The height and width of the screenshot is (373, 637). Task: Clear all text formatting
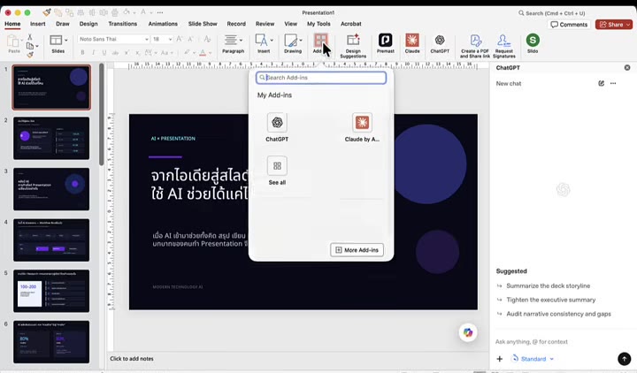[x=207, y=39]
